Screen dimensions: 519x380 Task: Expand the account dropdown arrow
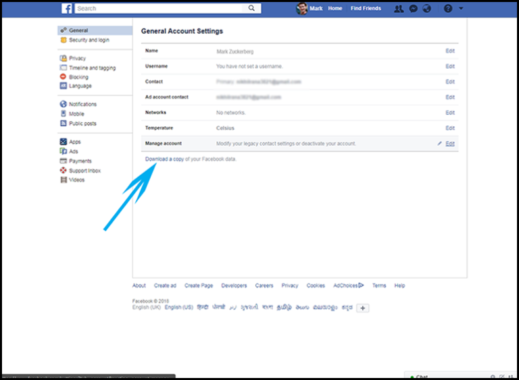pyautogui.click(x=461, y=8)
